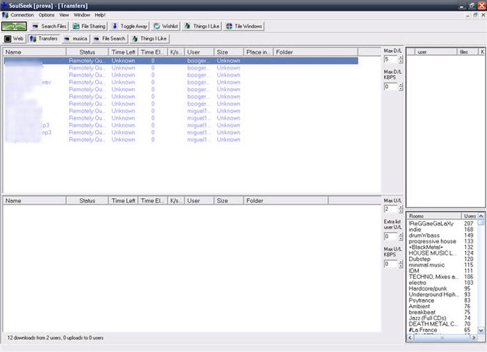The image size is (487, 352).
Task: Open the Options menu
Action: pyautogui.click(x=47, y=15)
